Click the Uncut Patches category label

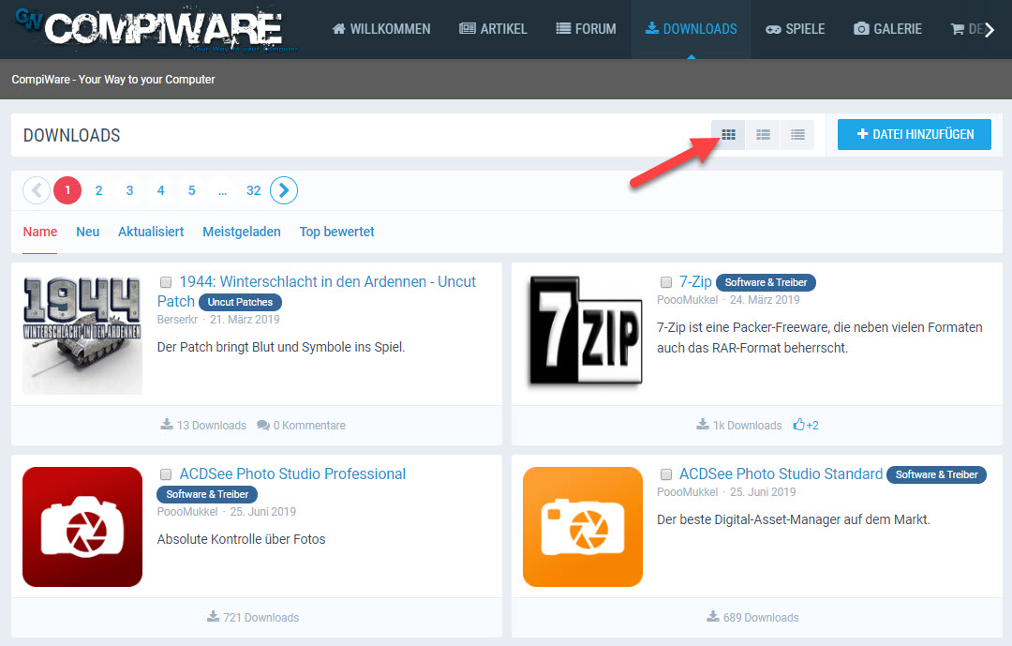point(240,302)
